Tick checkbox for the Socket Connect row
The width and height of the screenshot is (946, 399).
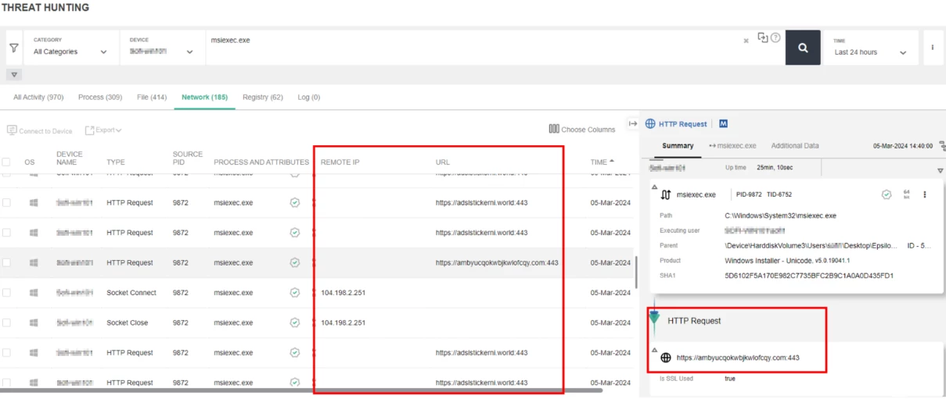pyautogui.click(x=6, y=293)
